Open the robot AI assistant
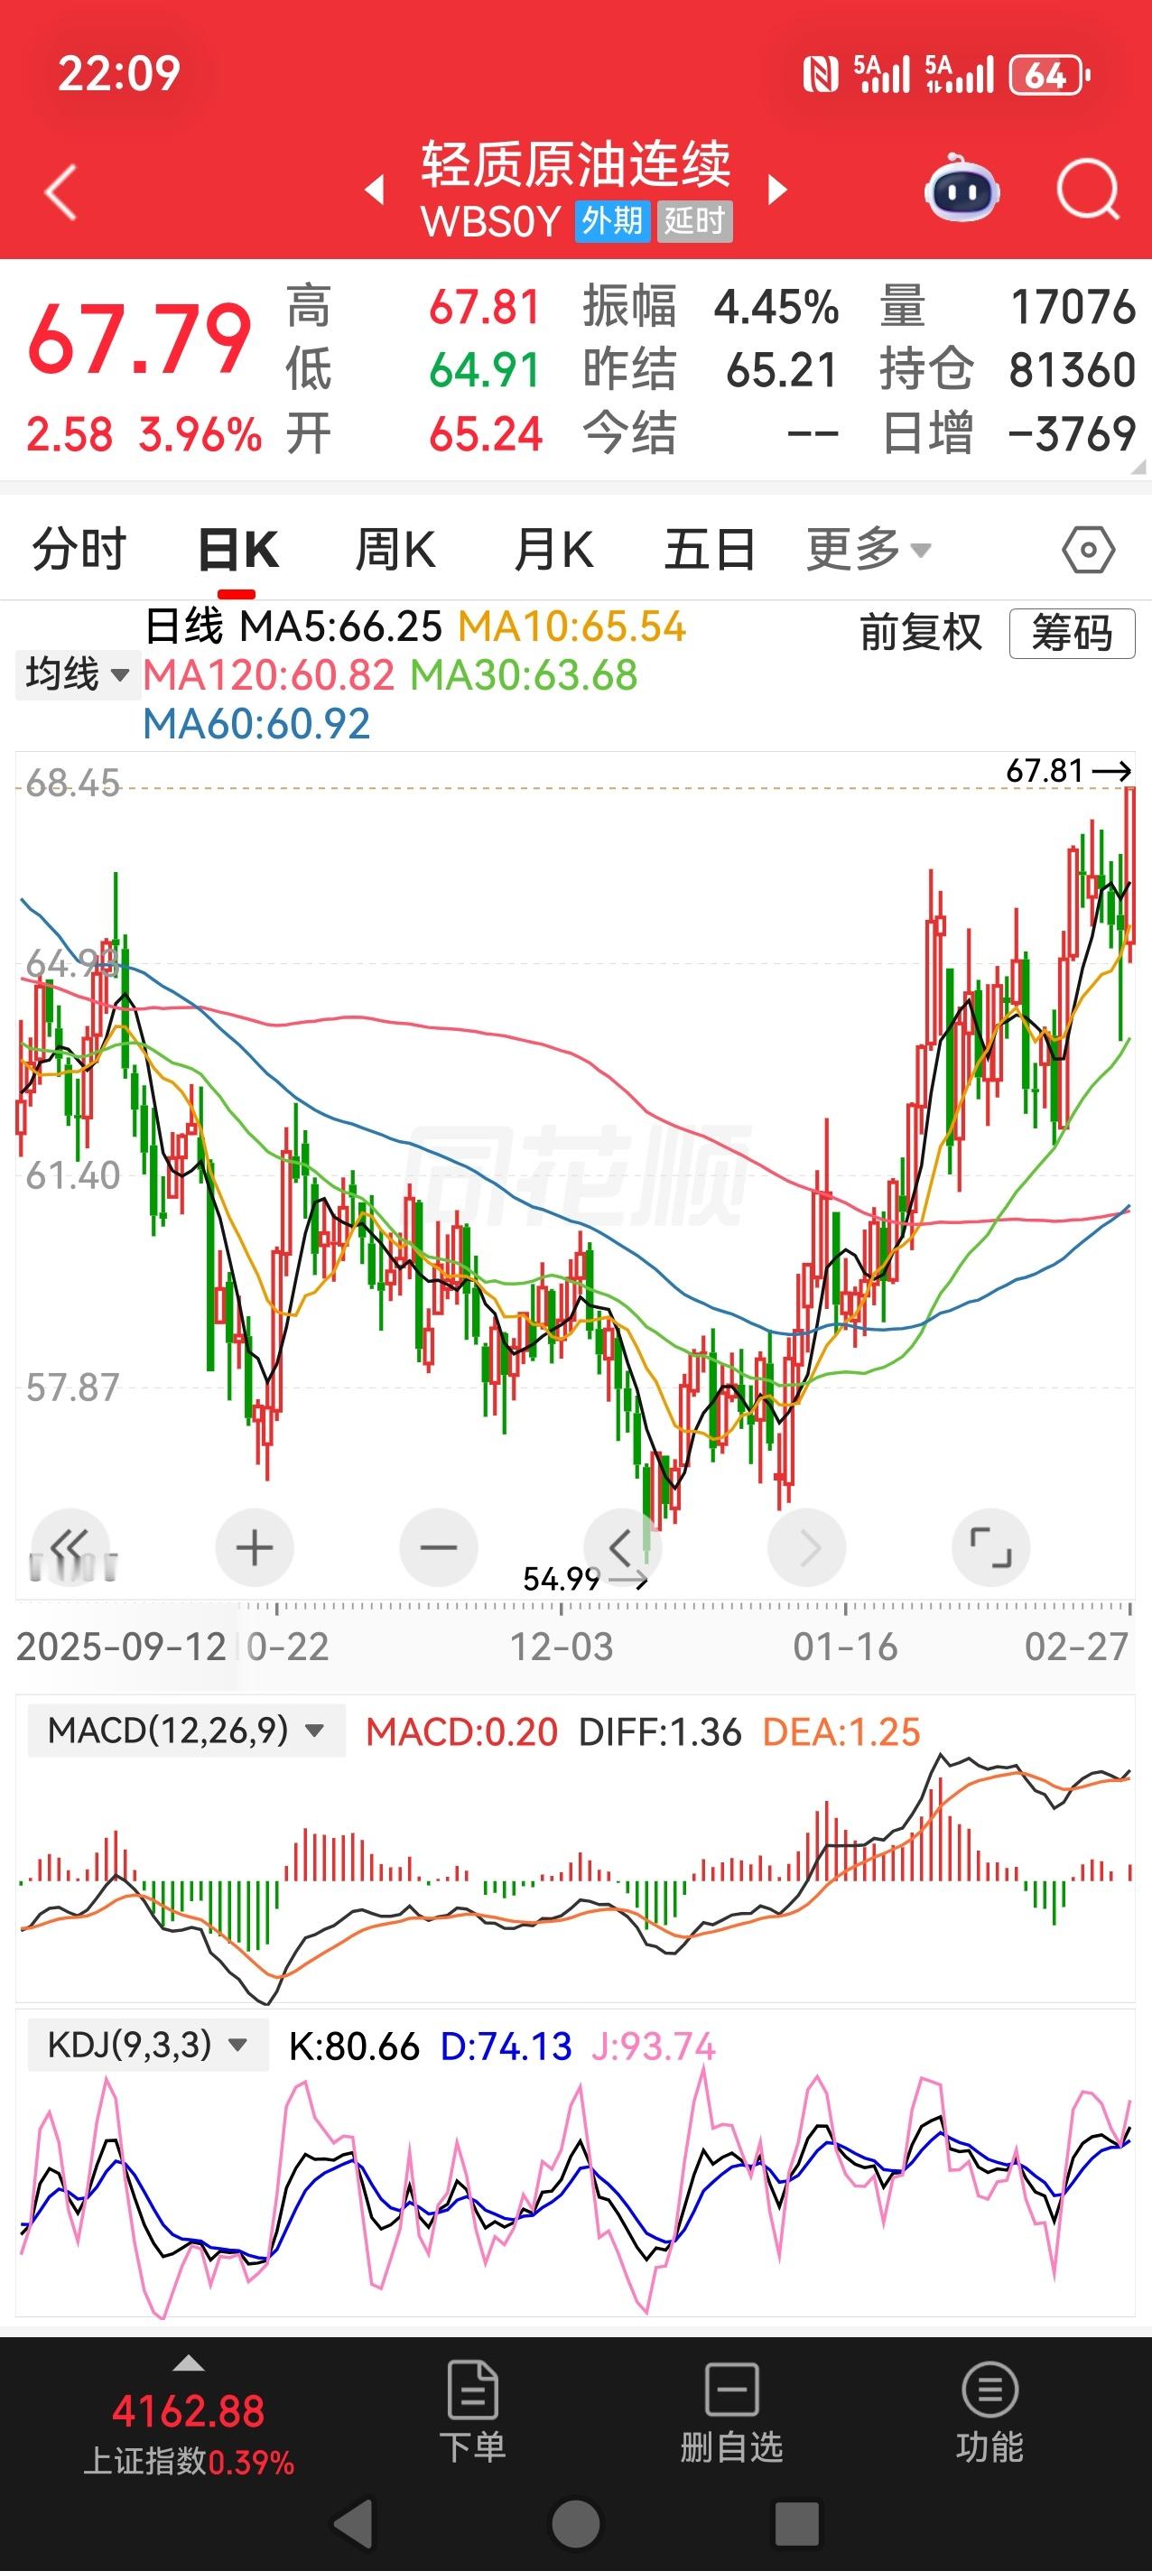Viewport: 1152px width, 2571px height. (x=962, y=188)
